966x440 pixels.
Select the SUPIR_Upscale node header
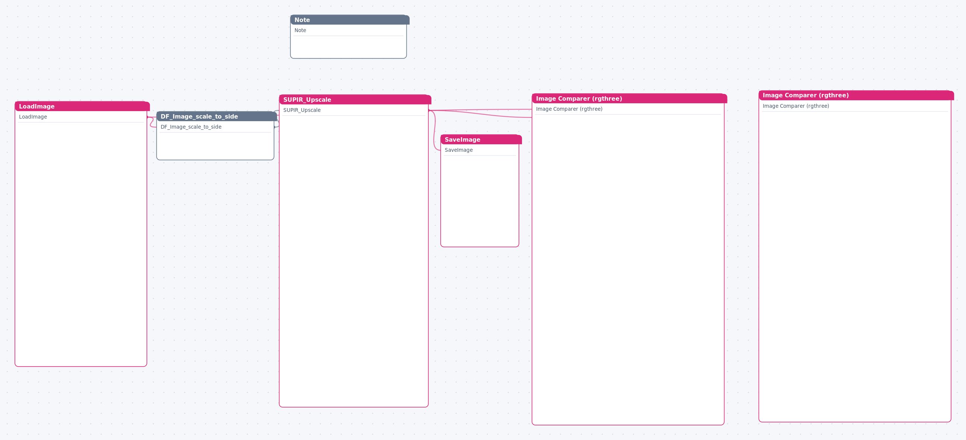point(355,100)
